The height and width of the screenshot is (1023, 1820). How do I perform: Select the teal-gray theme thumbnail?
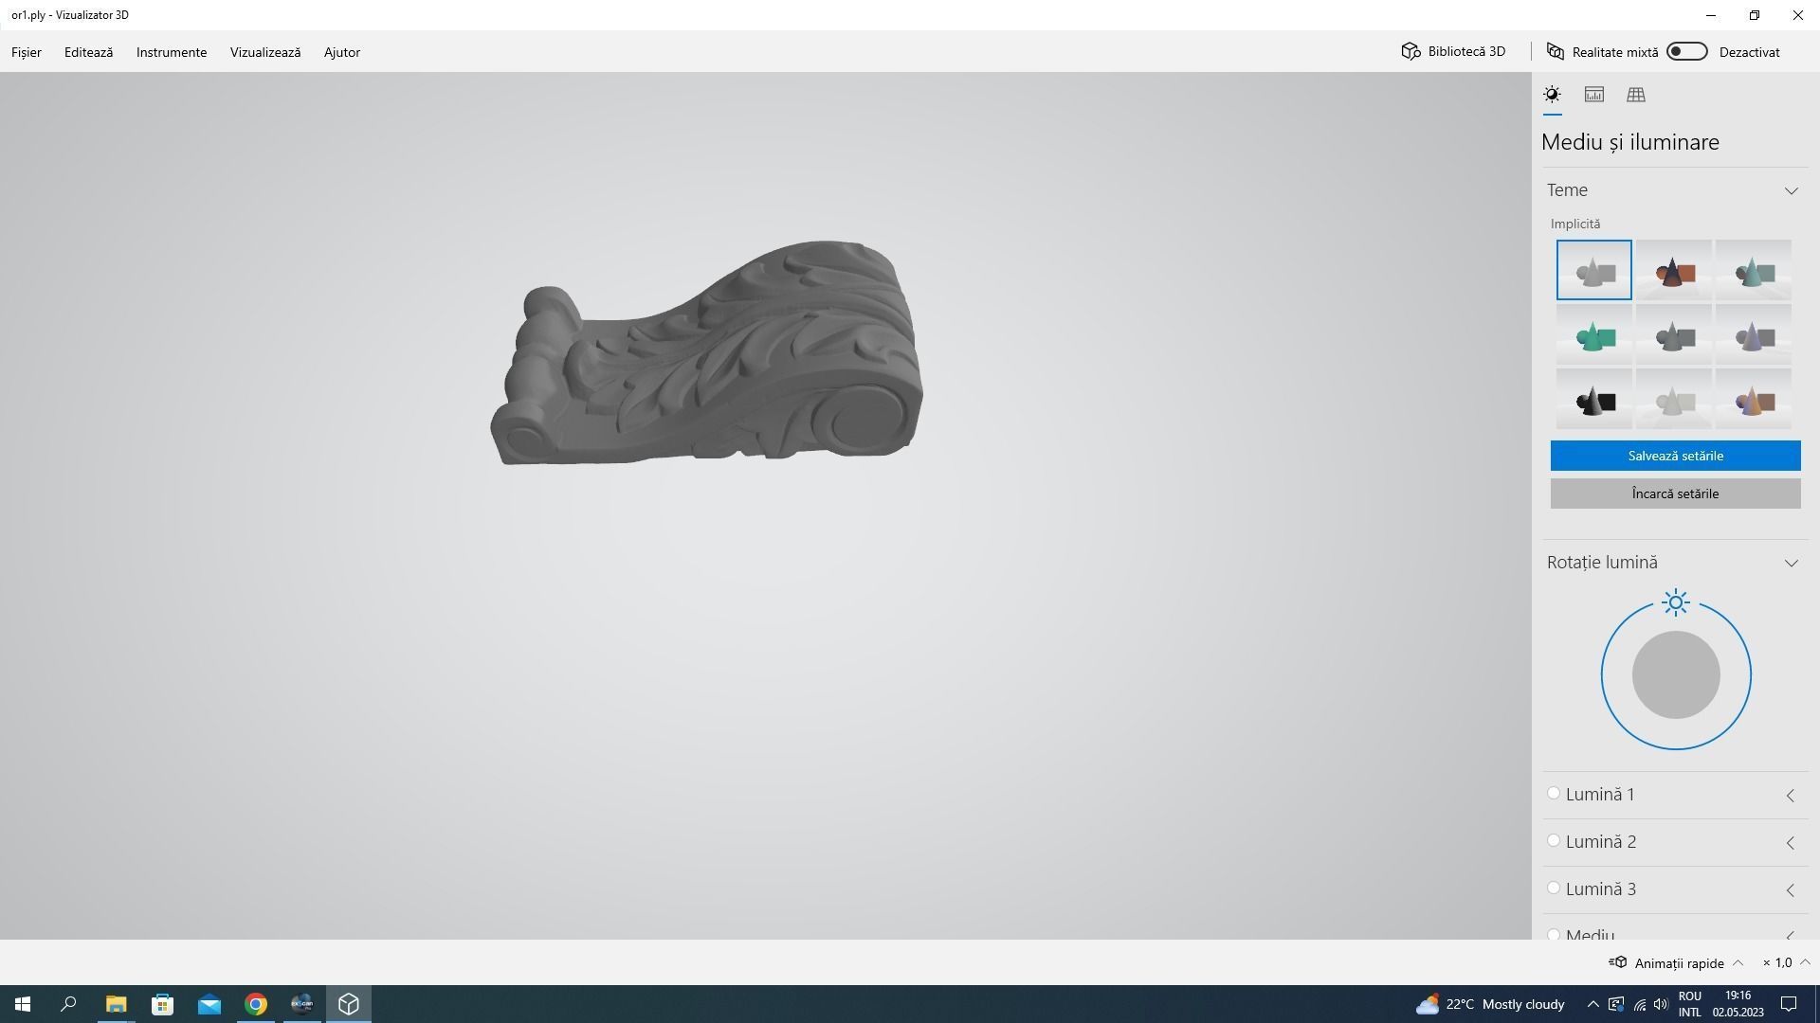(x=1753, y=270)
